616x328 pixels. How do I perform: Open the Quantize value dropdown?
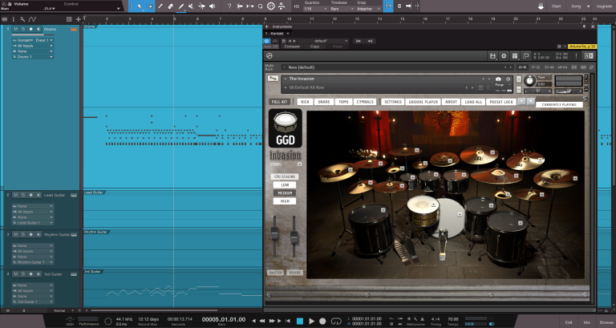(x=314, y=7)
